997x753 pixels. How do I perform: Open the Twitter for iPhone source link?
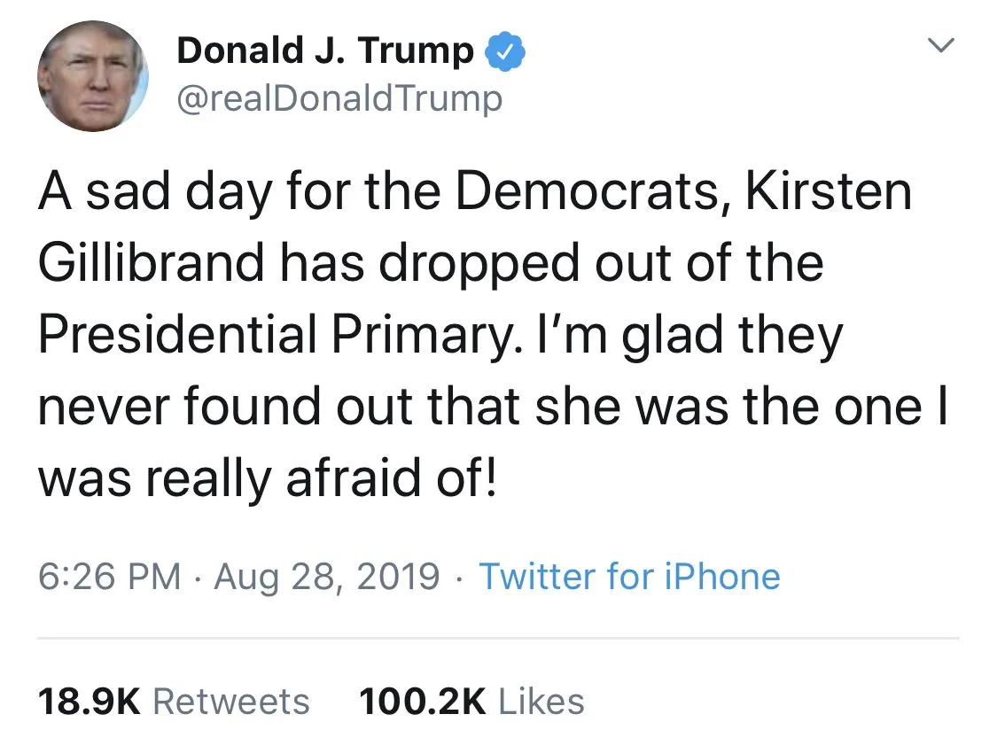click(x=629, y=577)
